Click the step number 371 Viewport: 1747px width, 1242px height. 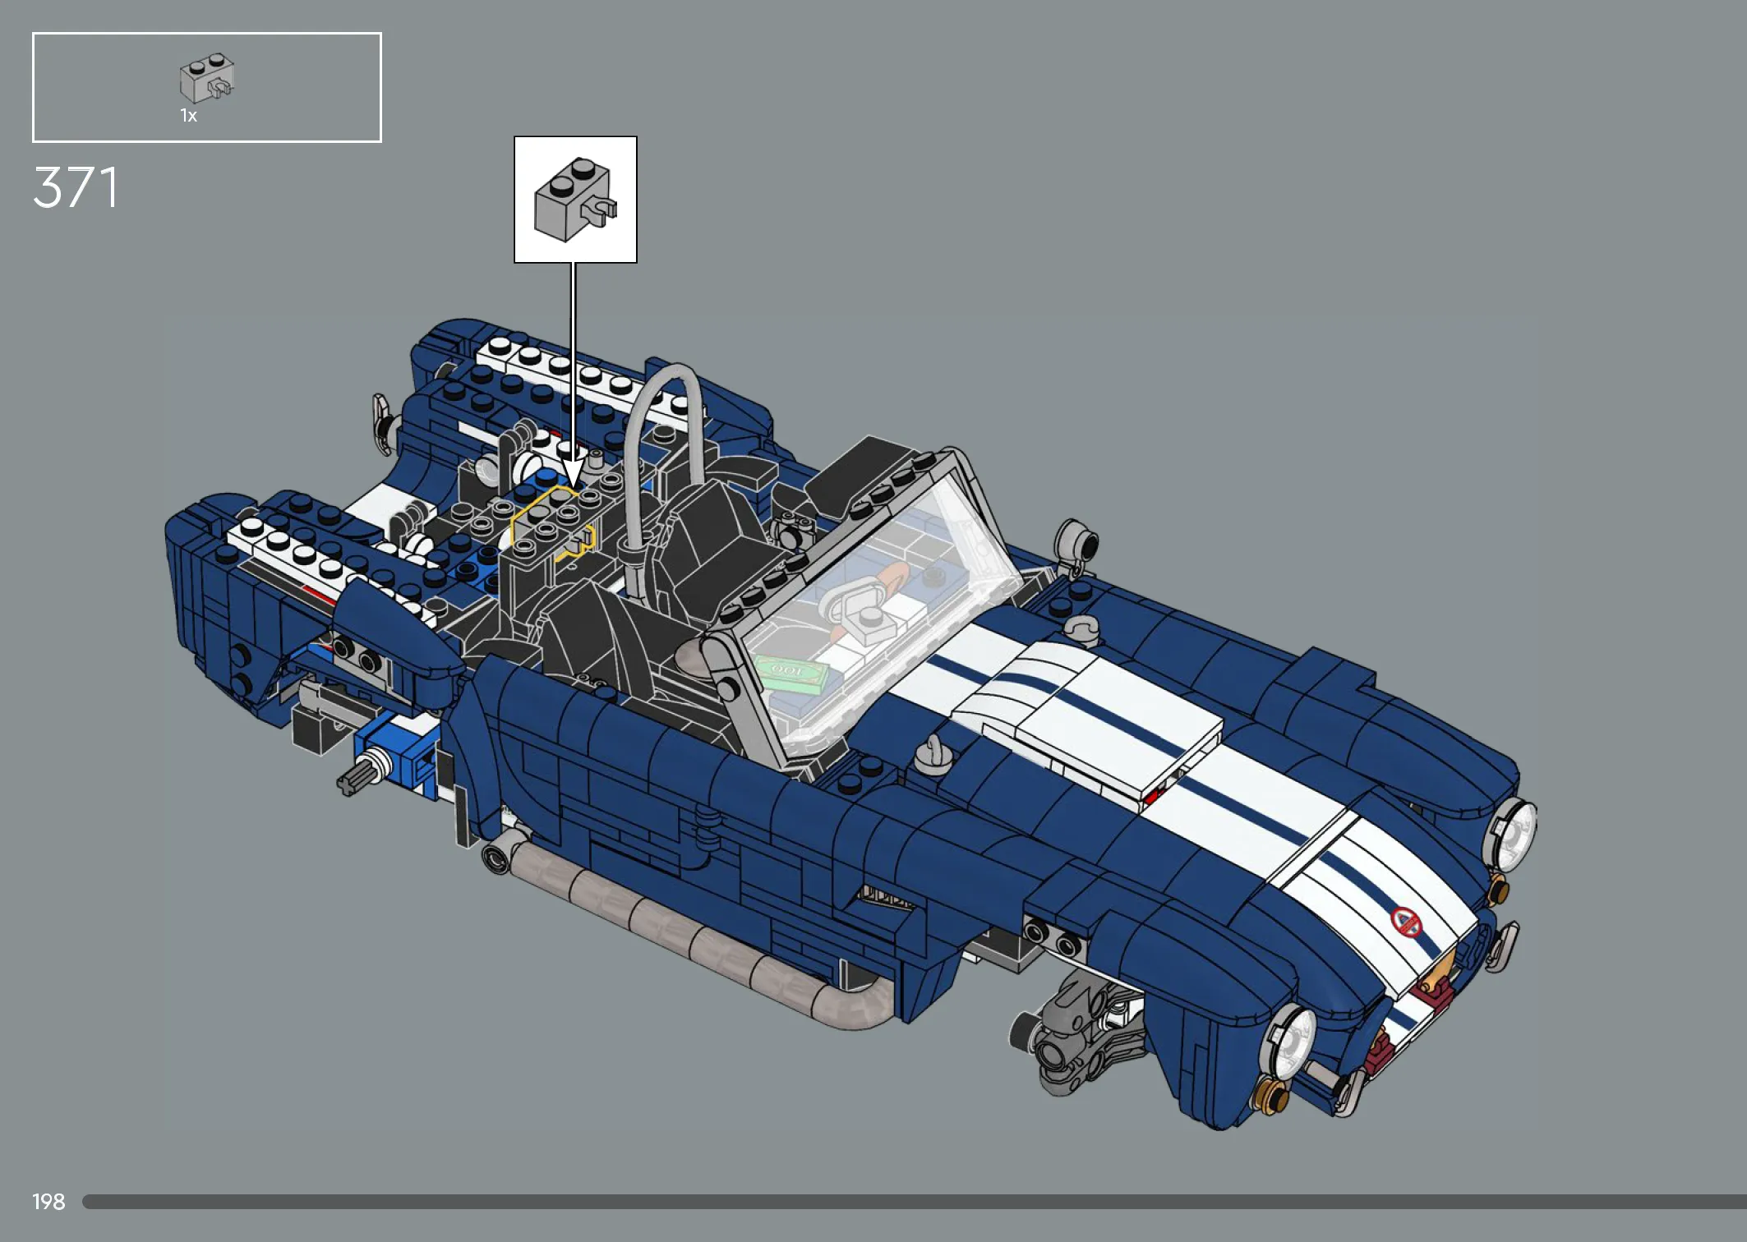click(x=76, y=188)
